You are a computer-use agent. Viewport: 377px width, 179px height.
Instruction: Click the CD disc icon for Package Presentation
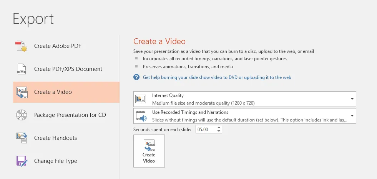click(x=22, y=115)
